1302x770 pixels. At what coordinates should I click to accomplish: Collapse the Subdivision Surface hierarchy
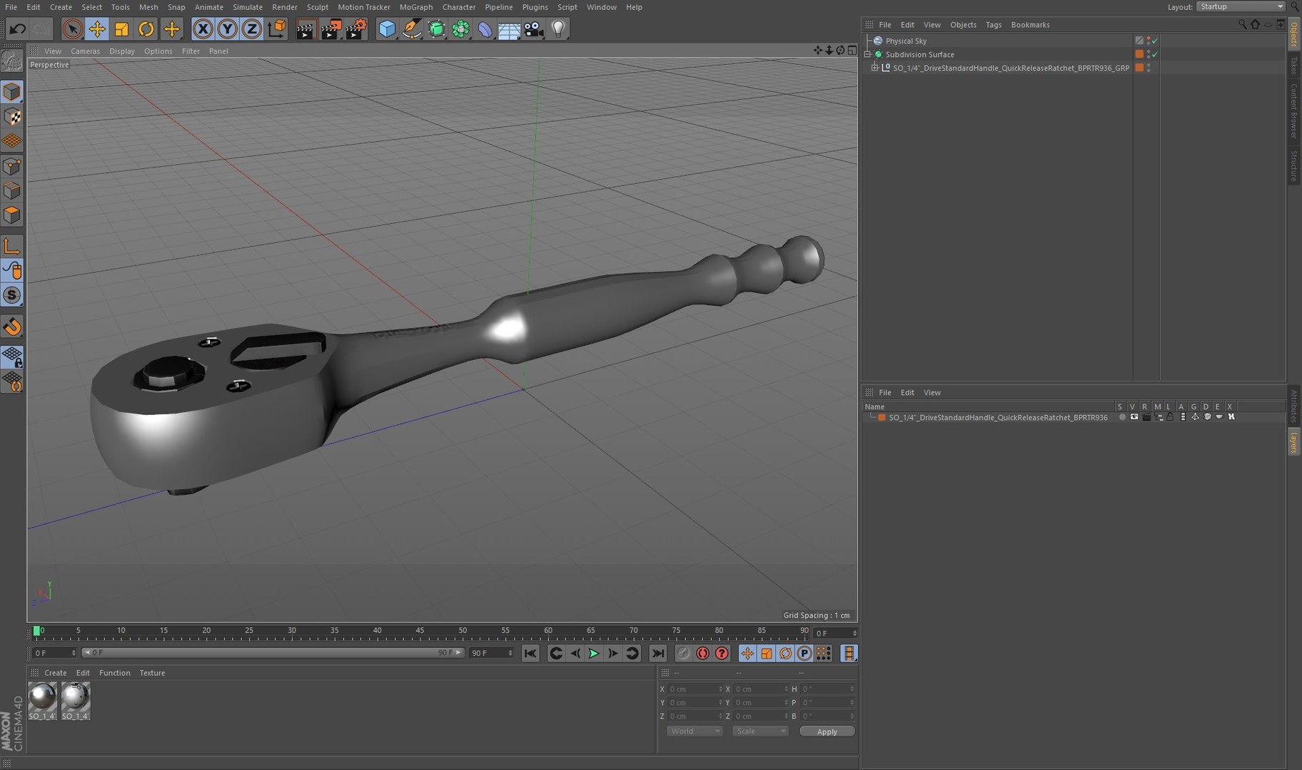[x=868, y=54]
